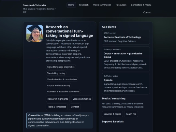Select the Outreach & accessible summaries tag
Image resolution: width=176 pixels, height=132 pixels.
63,92
